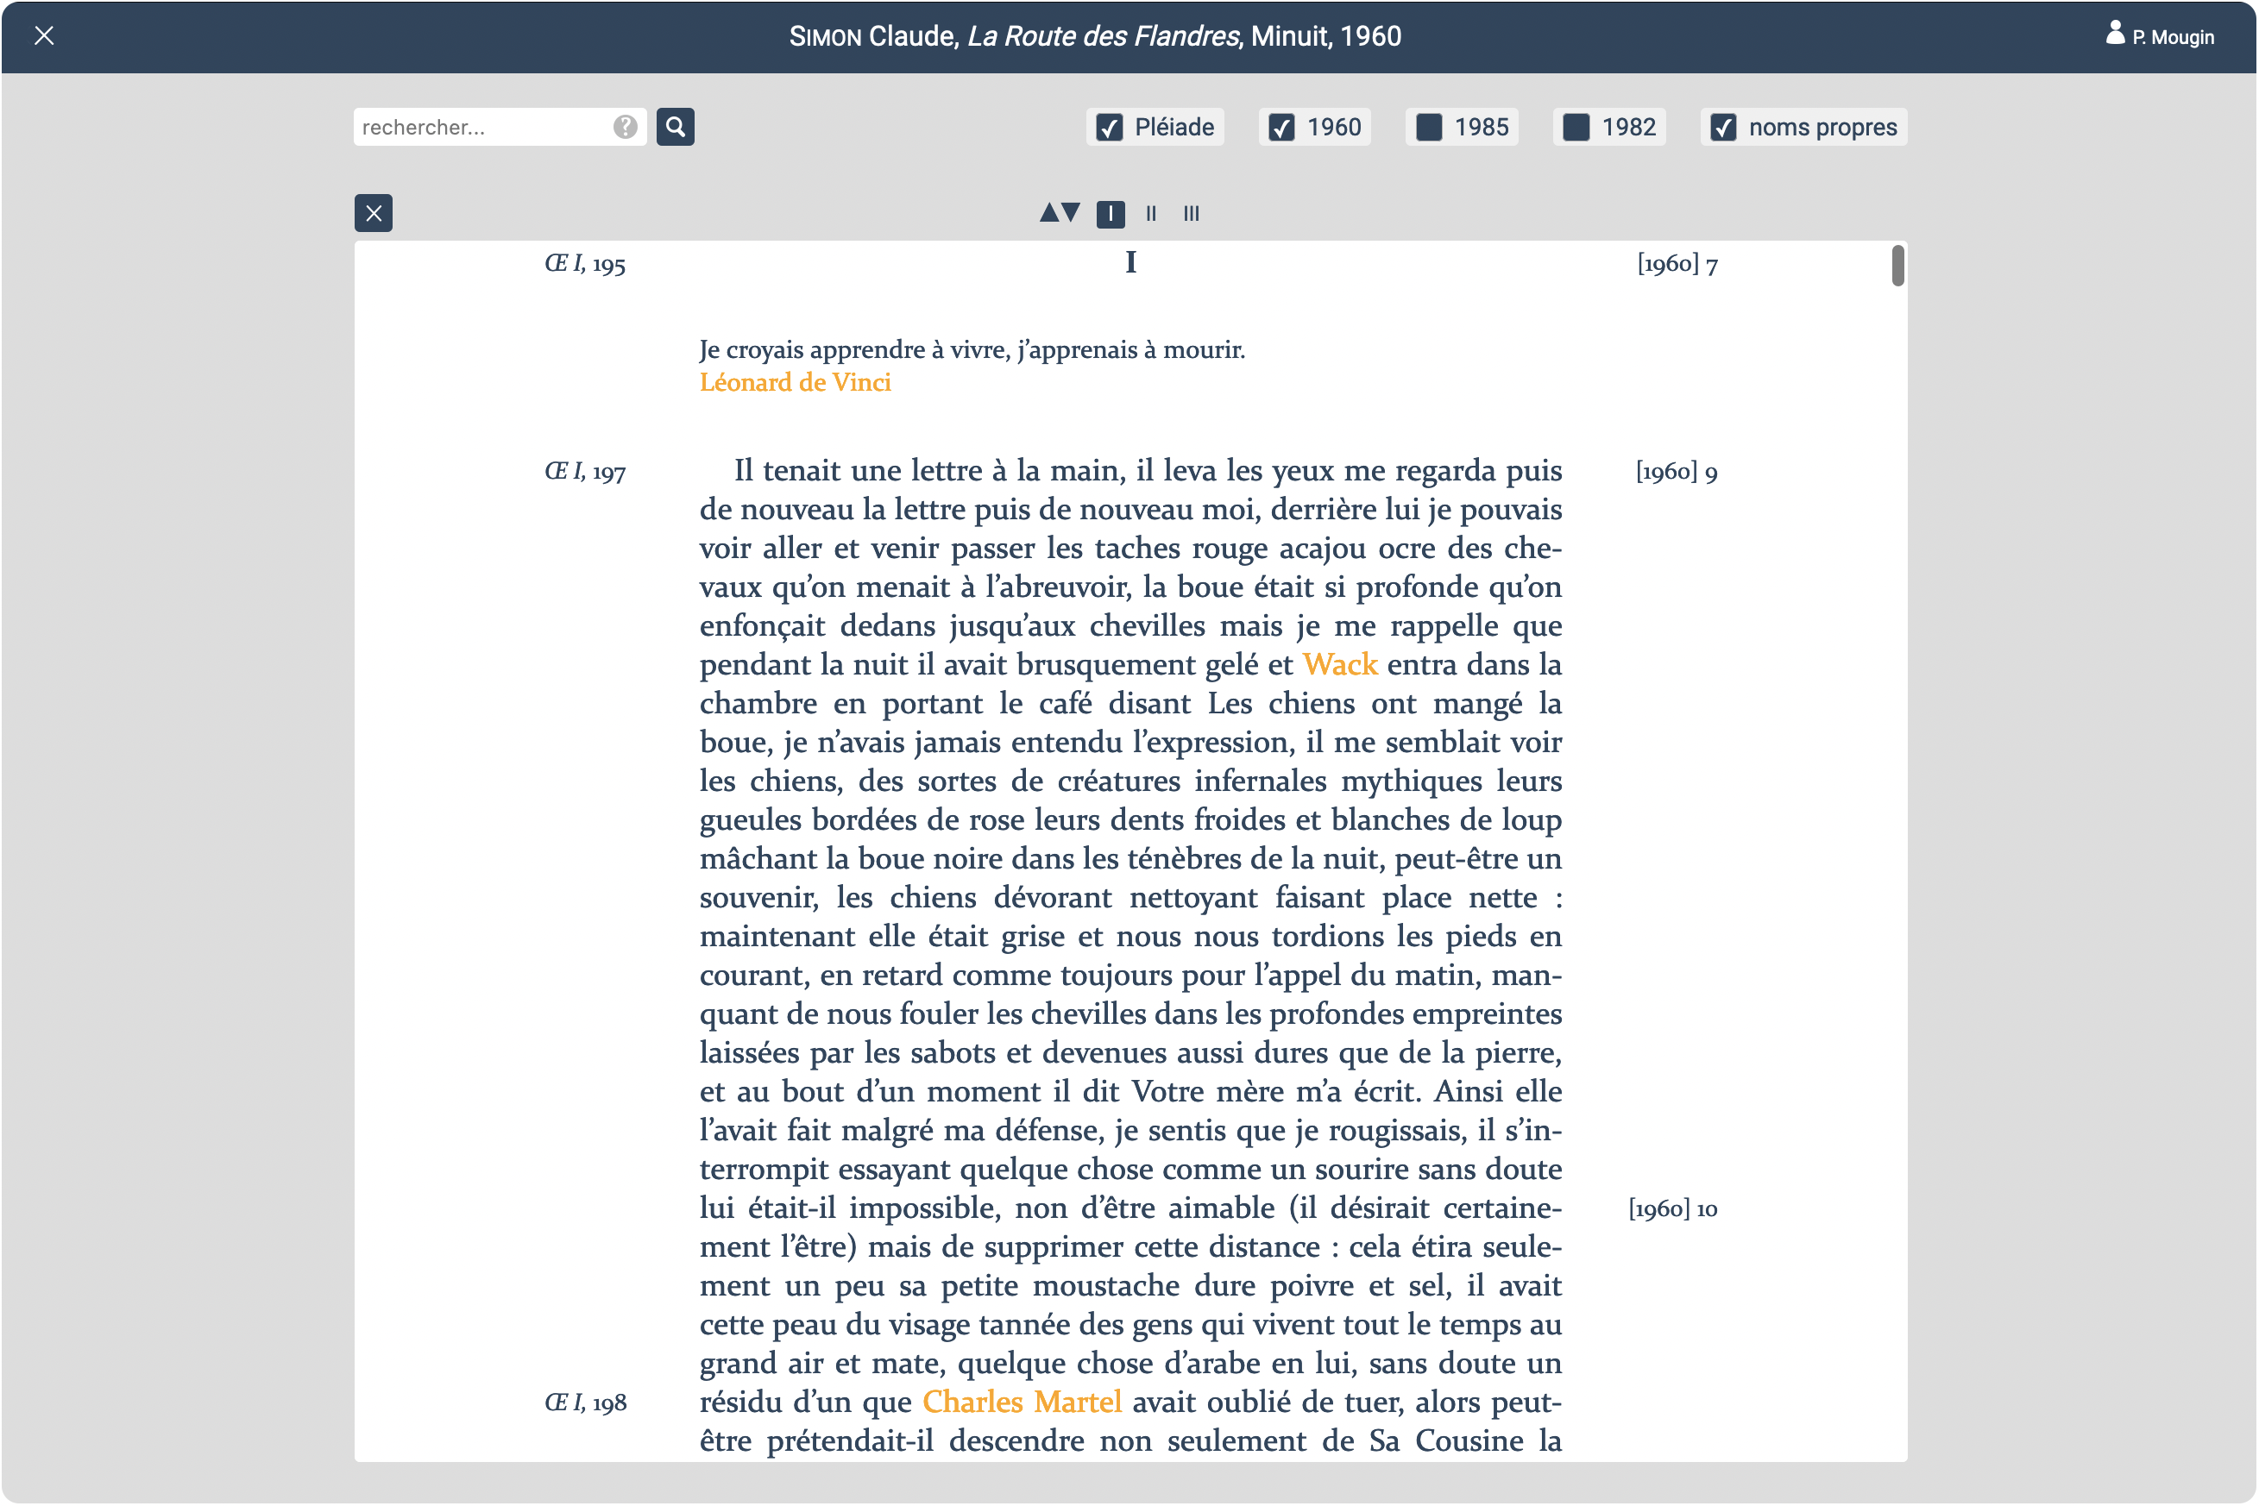Enable the 1982 edition checkbox

pyautogui.click(x=1576, y=128)
